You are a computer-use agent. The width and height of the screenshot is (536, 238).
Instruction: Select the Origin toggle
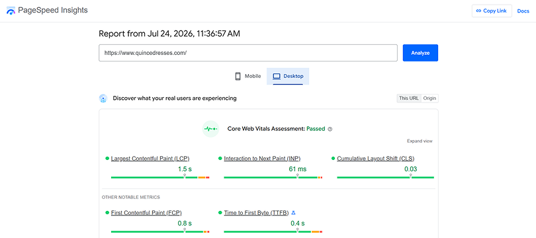tap(429, 99)
